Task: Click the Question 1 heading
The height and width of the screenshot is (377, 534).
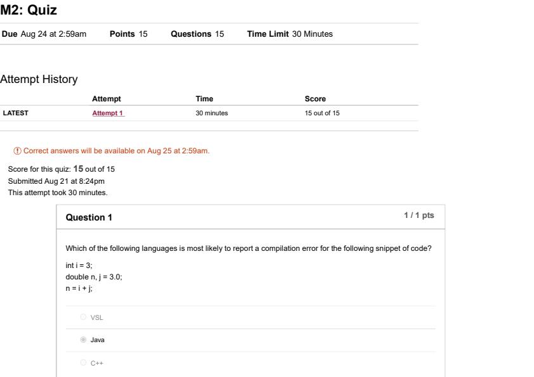Action: coord(89,217)
